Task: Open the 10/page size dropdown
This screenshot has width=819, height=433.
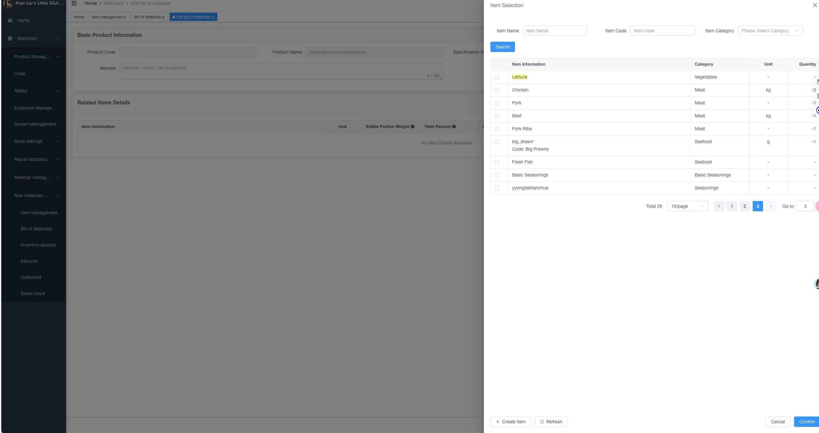Action: point(688,206)
